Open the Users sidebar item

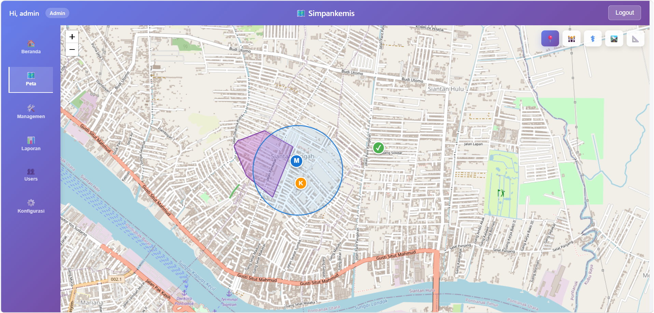tap(31, 175)
